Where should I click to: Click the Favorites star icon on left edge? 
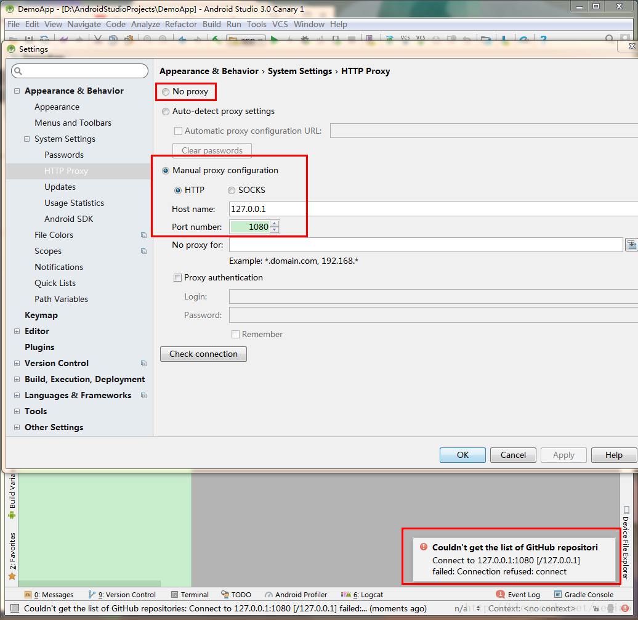(x=12, y=576)
